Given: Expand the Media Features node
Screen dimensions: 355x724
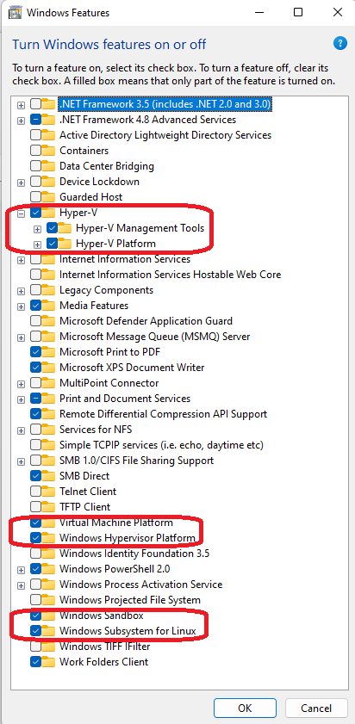Looking at the screenshot, I should [x=21, y=306].
